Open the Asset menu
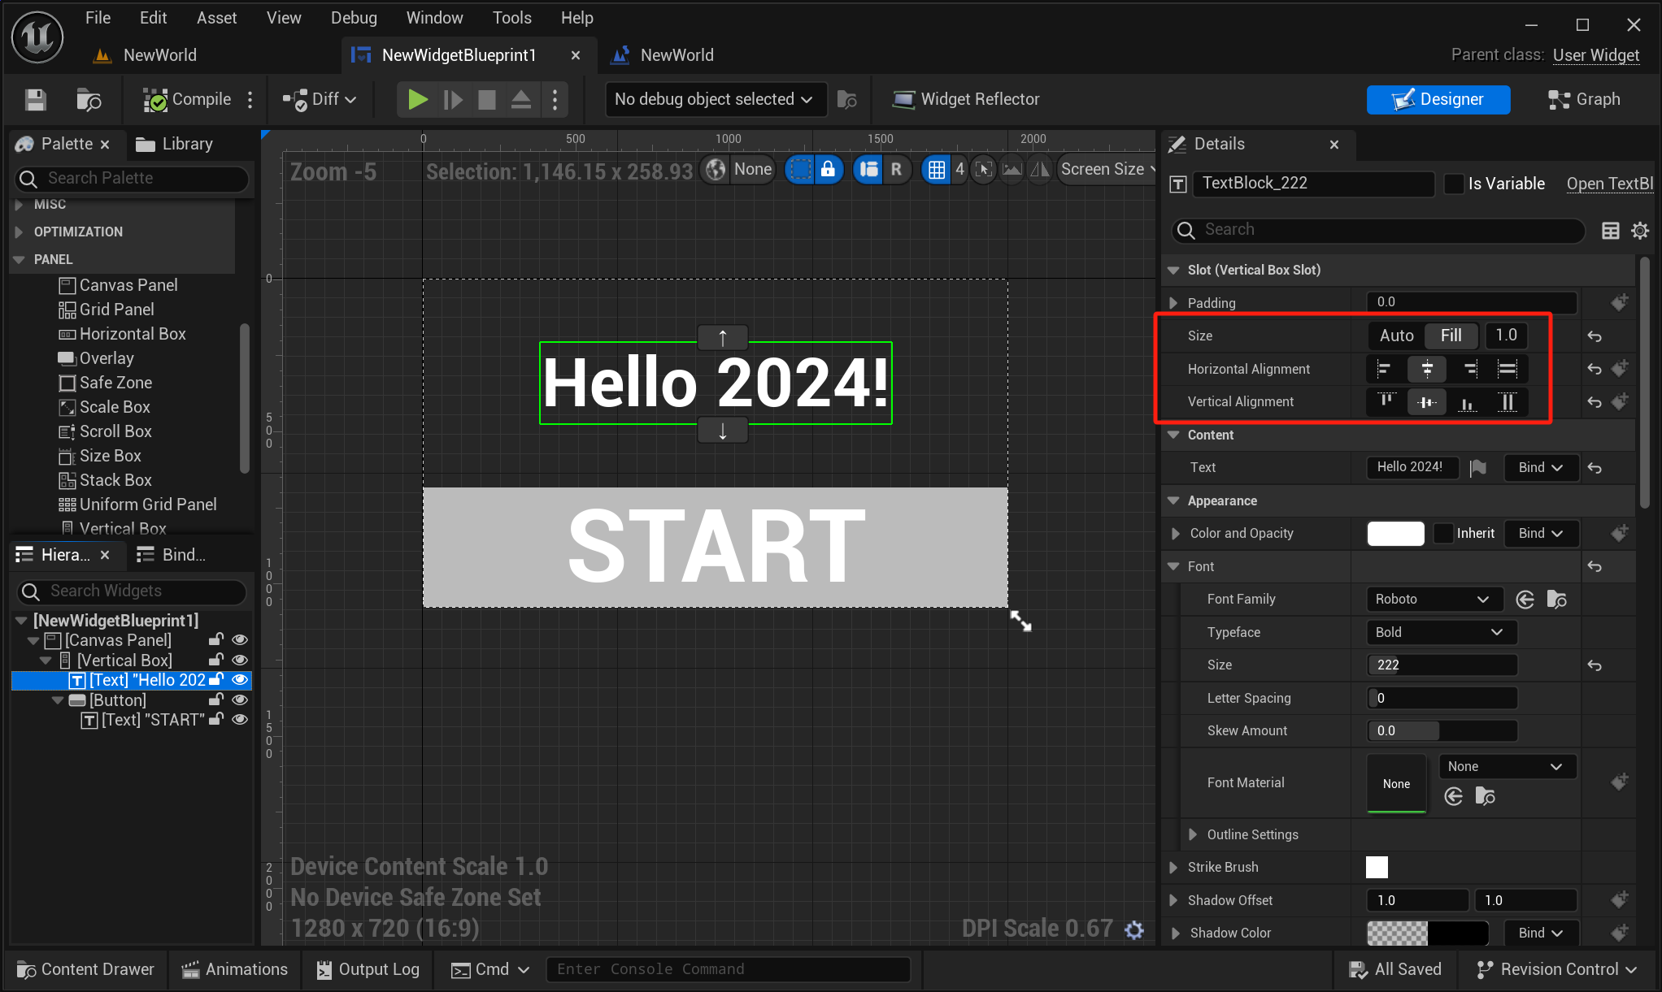Image resolution: width=1662 pixels, height=992 pixels. 216,17
